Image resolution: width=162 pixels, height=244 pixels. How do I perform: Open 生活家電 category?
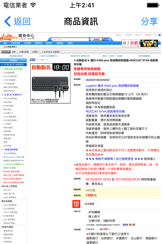(7, 146)
